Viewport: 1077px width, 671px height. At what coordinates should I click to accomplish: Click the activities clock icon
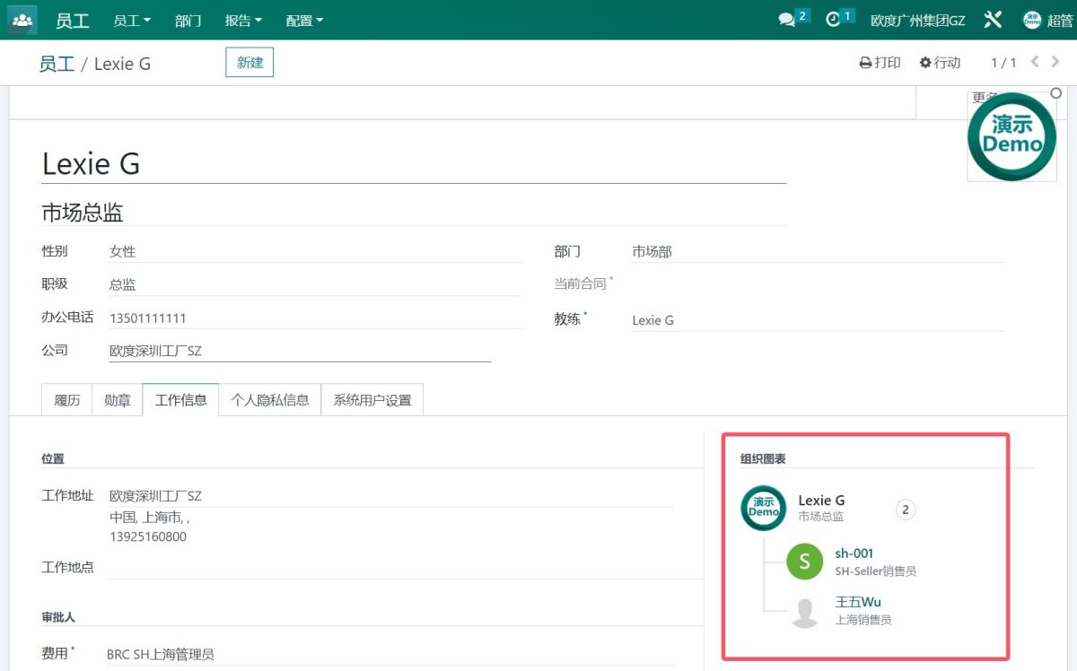pos(834,20)
